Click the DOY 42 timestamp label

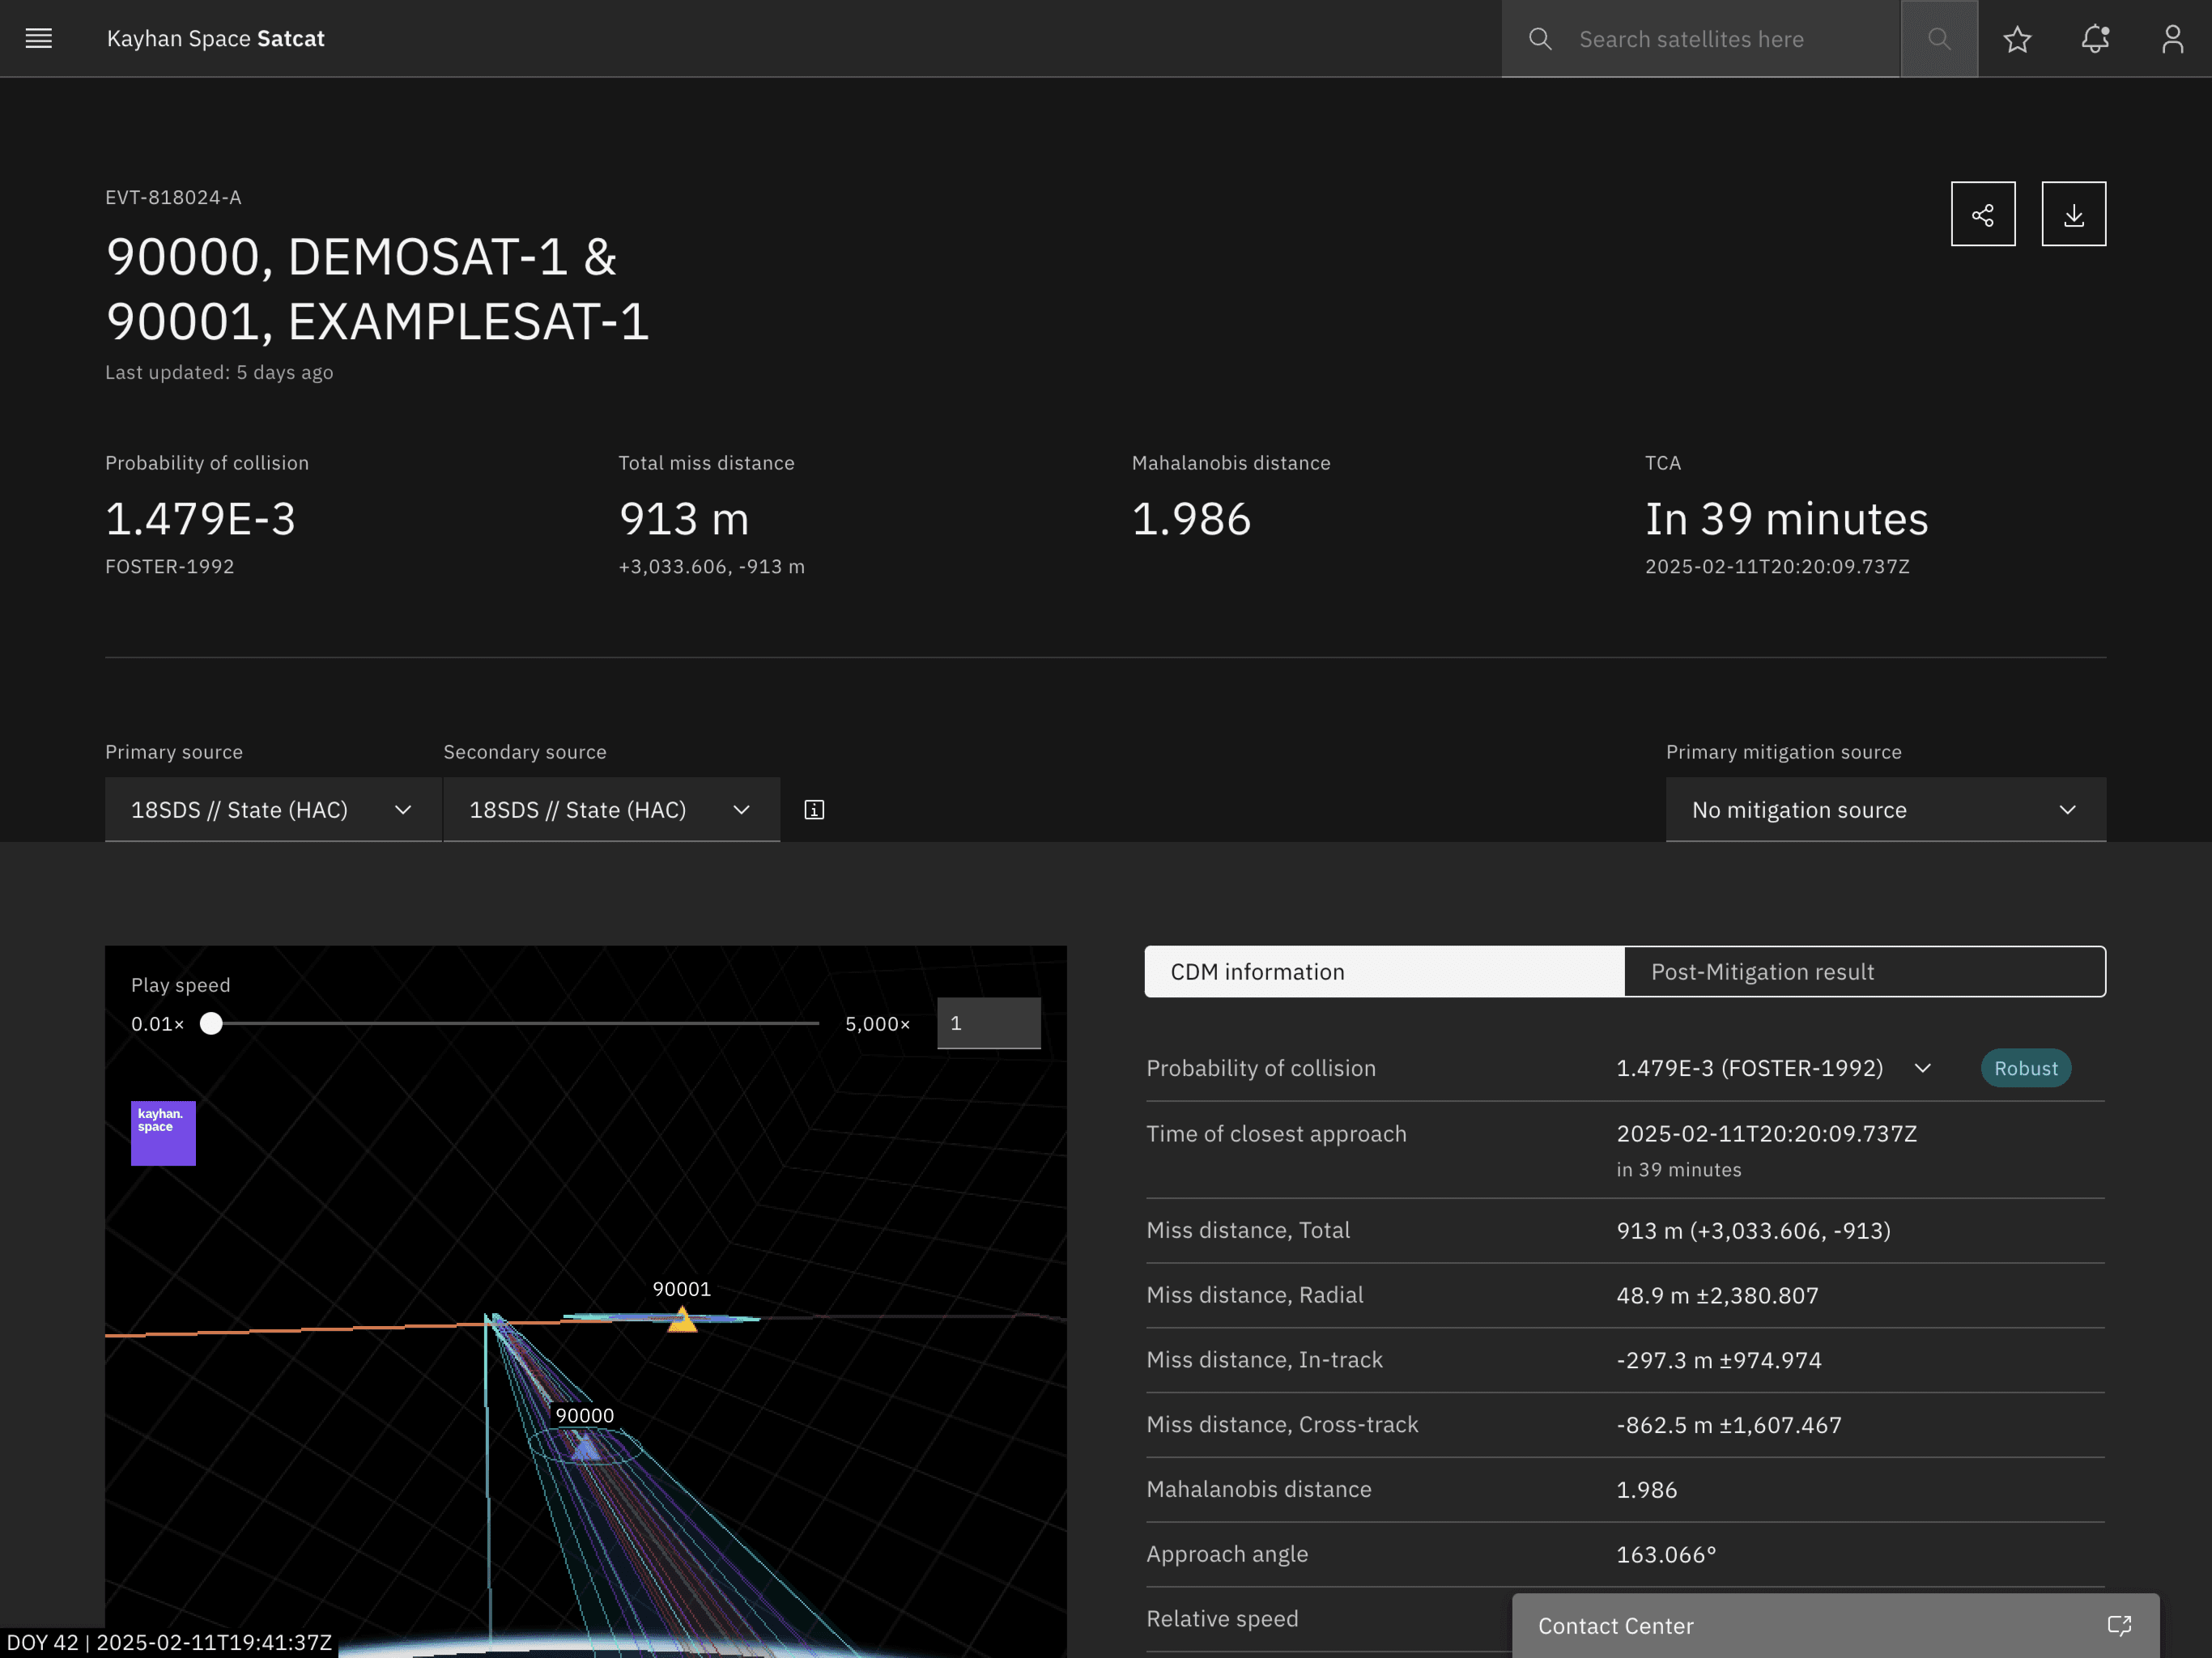click(168, 1642)
